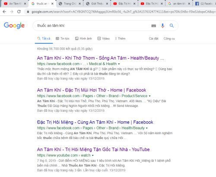Open the Google logo homepage
216x177 pixels.
click(14, 25)
